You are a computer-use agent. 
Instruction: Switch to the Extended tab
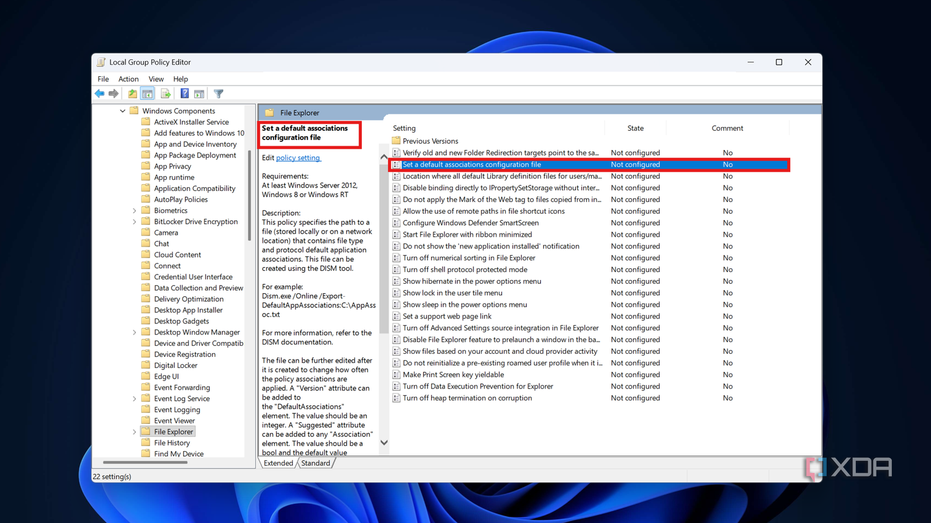point(278,463)
